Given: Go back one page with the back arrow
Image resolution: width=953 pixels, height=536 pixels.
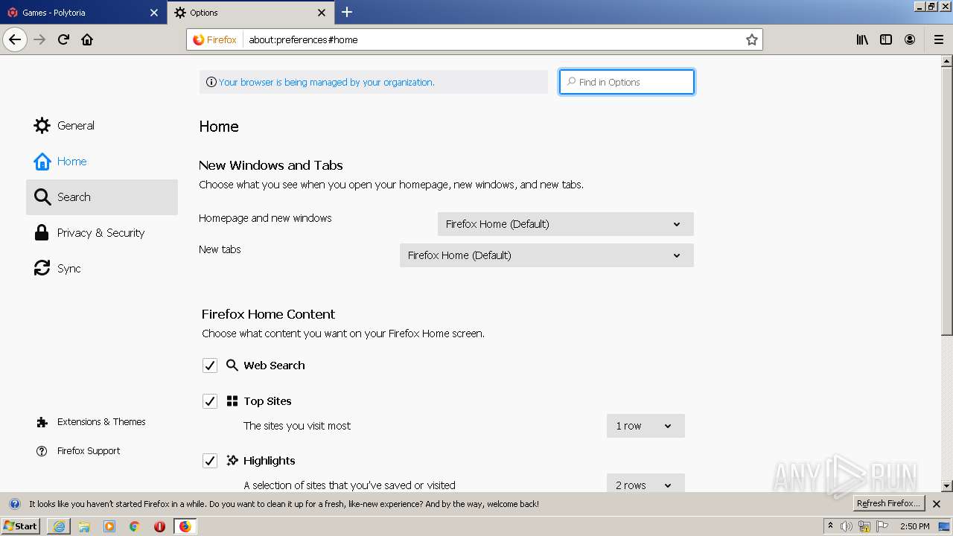Looking at the screenshot, I should coord(15,39).
